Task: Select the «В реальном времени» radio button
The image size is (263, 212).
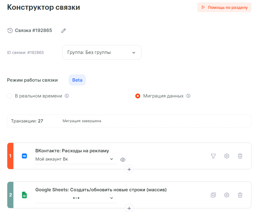Action: [9, 96]
